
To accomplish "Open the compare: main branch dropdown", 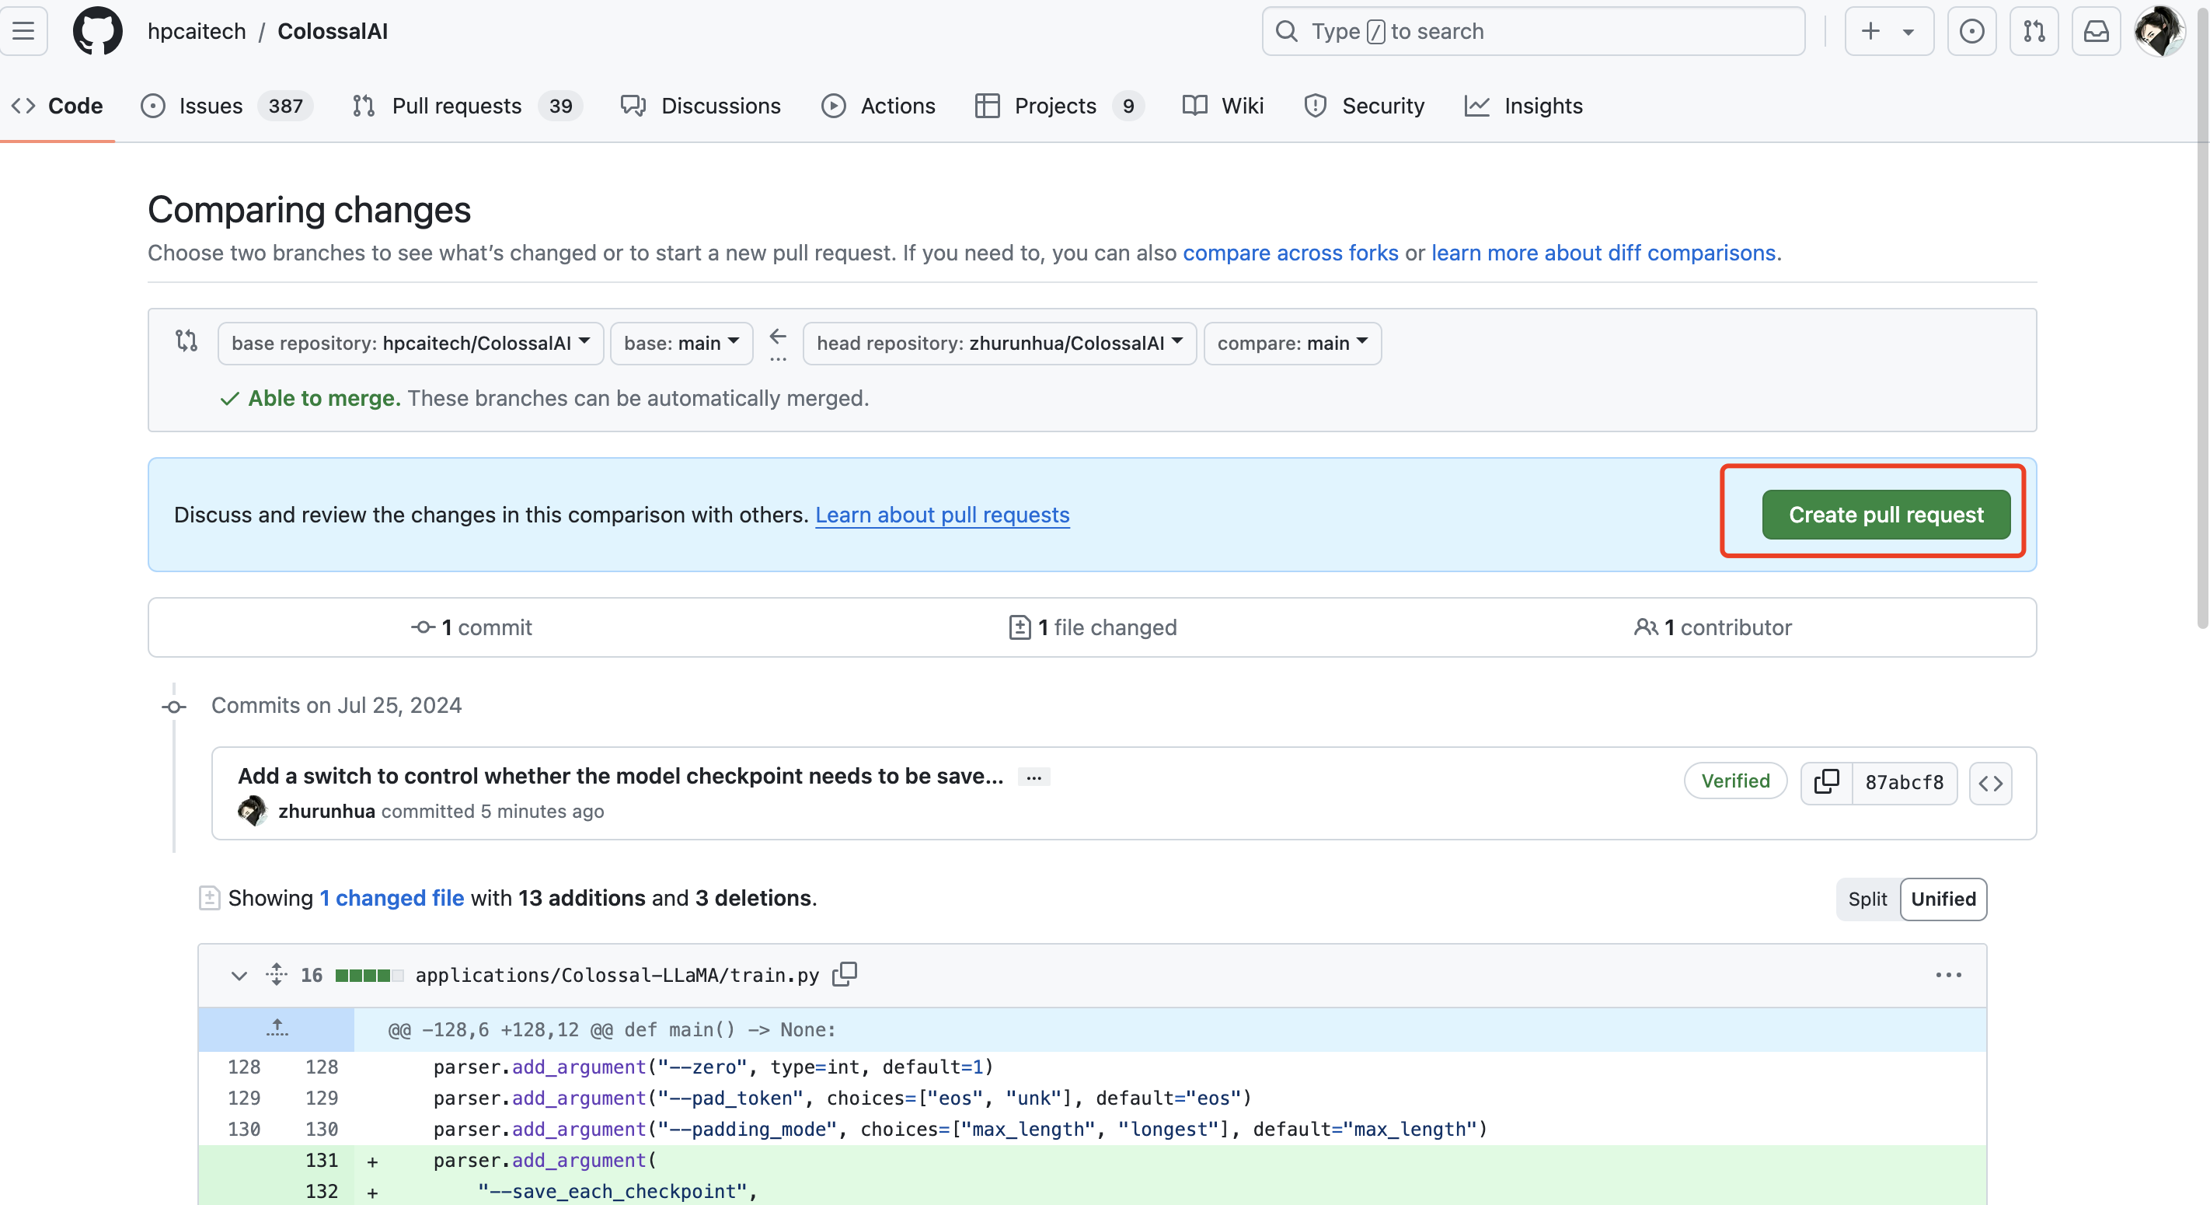I will pyautogui.click(x=1292, y=344).
